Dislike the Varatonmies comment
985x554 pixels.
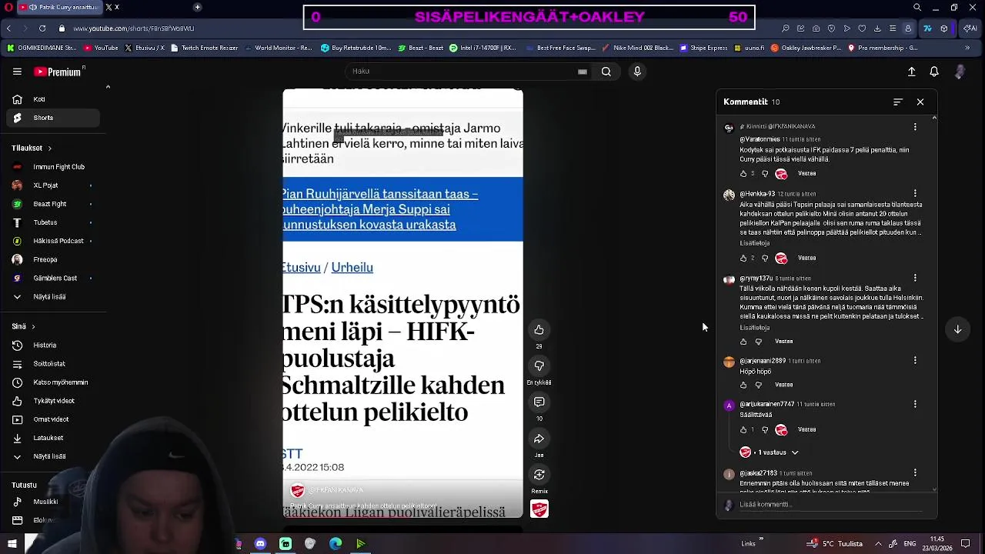pos(763,174)
